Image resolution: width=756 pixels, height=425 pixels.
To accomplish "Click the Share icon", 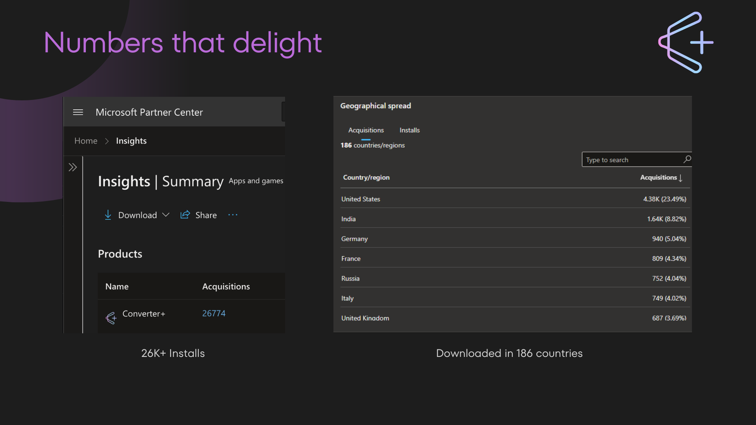I will click(185, 214).
